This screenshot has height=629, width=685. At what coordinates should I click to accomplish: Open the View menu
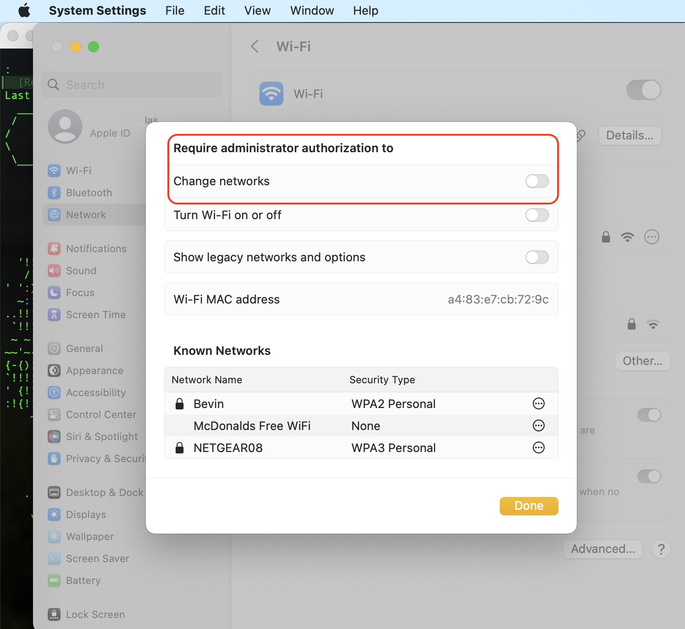pos(257,11)
